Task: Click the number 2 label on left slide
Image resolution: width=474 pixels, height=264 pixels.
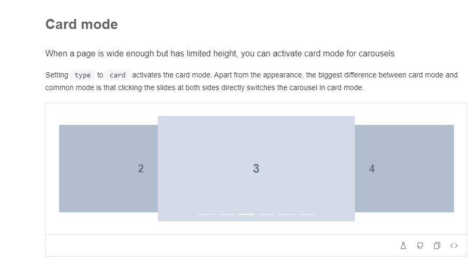Action: tap(141, 169)
